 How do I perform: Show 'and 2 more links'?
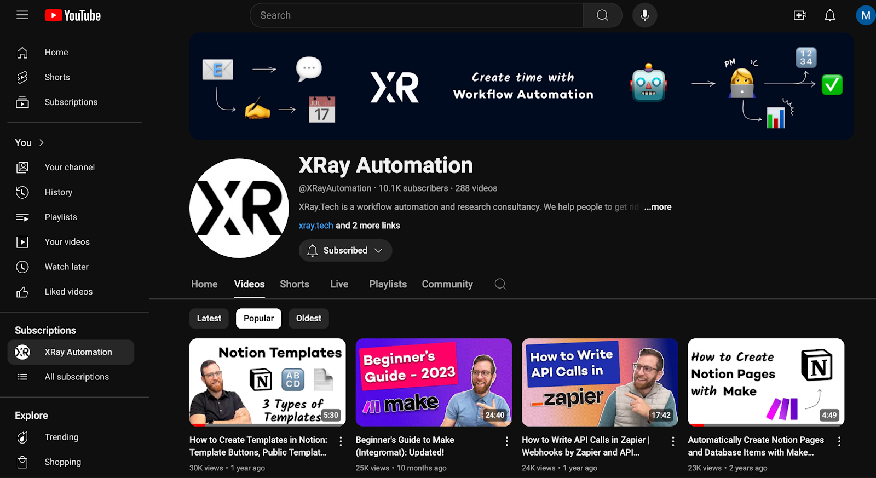pos(368,226)
